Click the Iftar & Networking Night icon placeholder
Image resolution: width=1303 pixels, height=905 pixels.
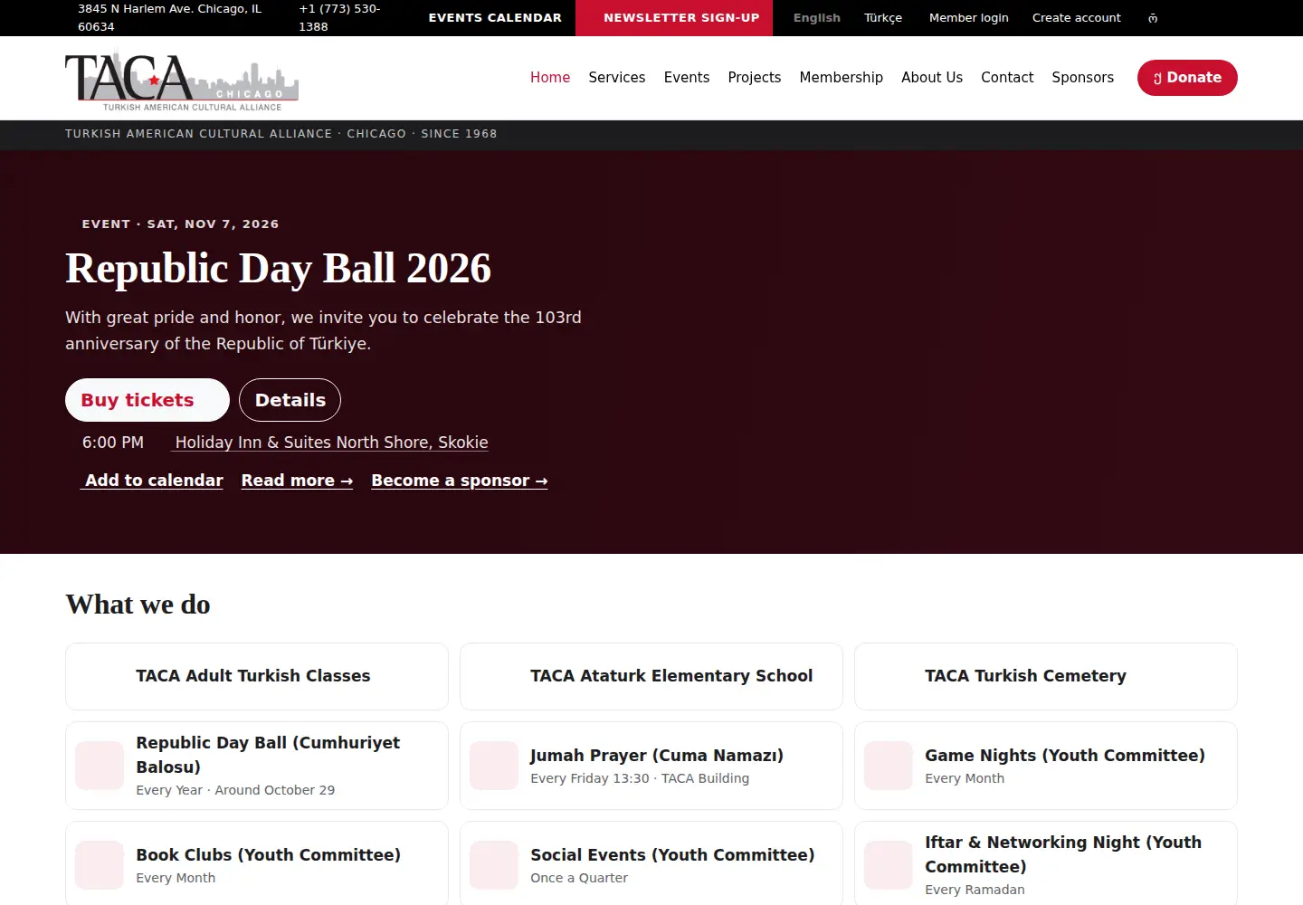click(x=889, y=865)
